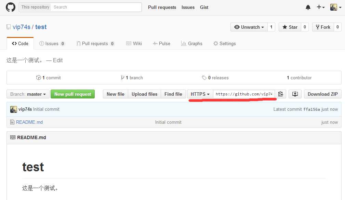This screenshot has height=200, width=345.
Task: Switch to the Issues tab
Action: [52, 43]
